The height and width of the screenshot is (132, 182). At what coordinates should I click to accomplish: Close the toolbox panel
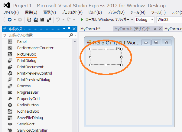pyautogui.click(x=74, y=29)
